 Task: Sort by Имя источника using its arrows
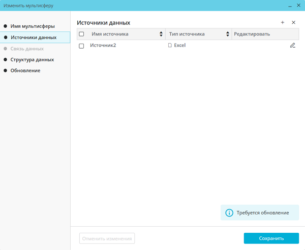click(x=161, y=34)
